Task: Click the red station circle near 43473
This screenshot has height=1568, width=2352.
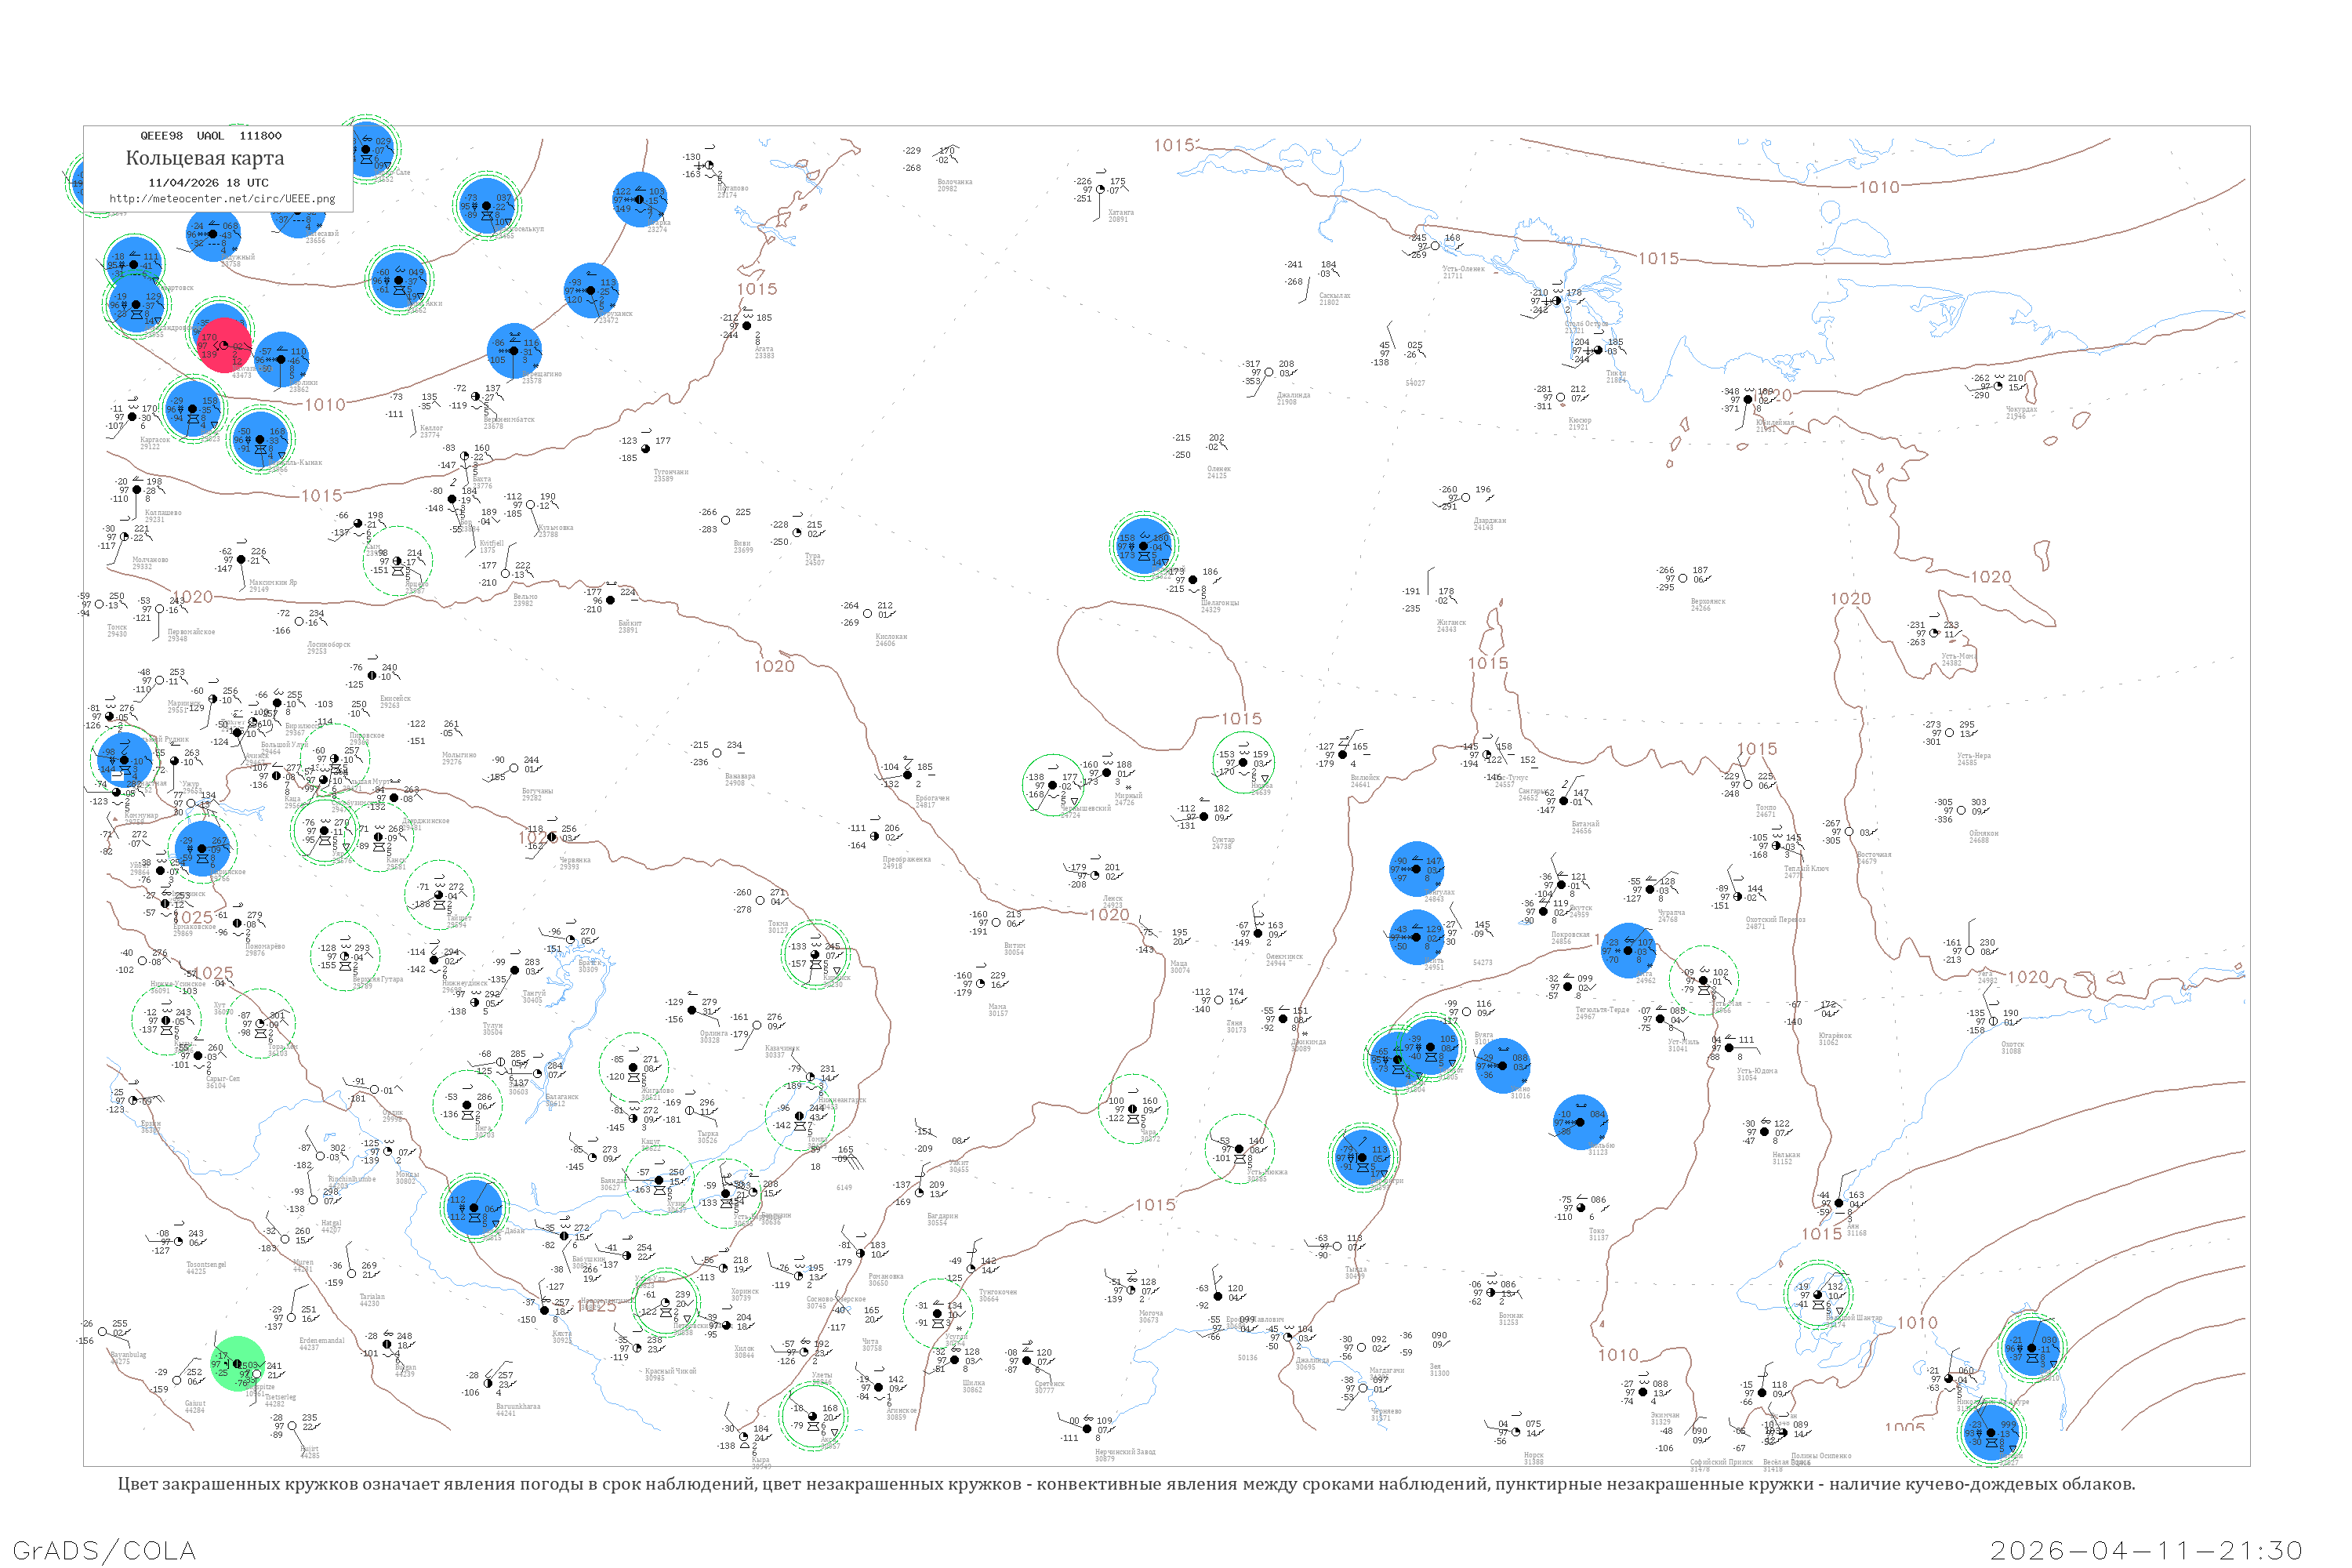Action: (x=226, y=345)
